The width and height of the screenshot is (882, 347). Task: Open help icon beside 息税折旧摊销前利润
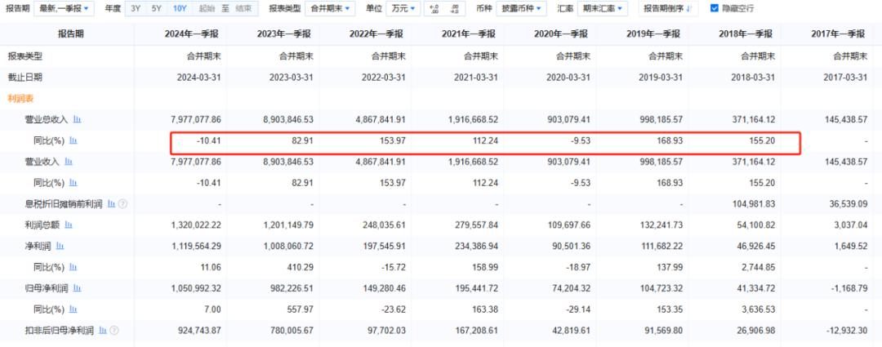point(123,203)
